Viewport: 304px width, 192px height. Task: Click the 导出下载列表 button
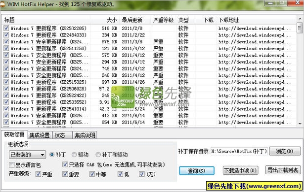(283, 170)
